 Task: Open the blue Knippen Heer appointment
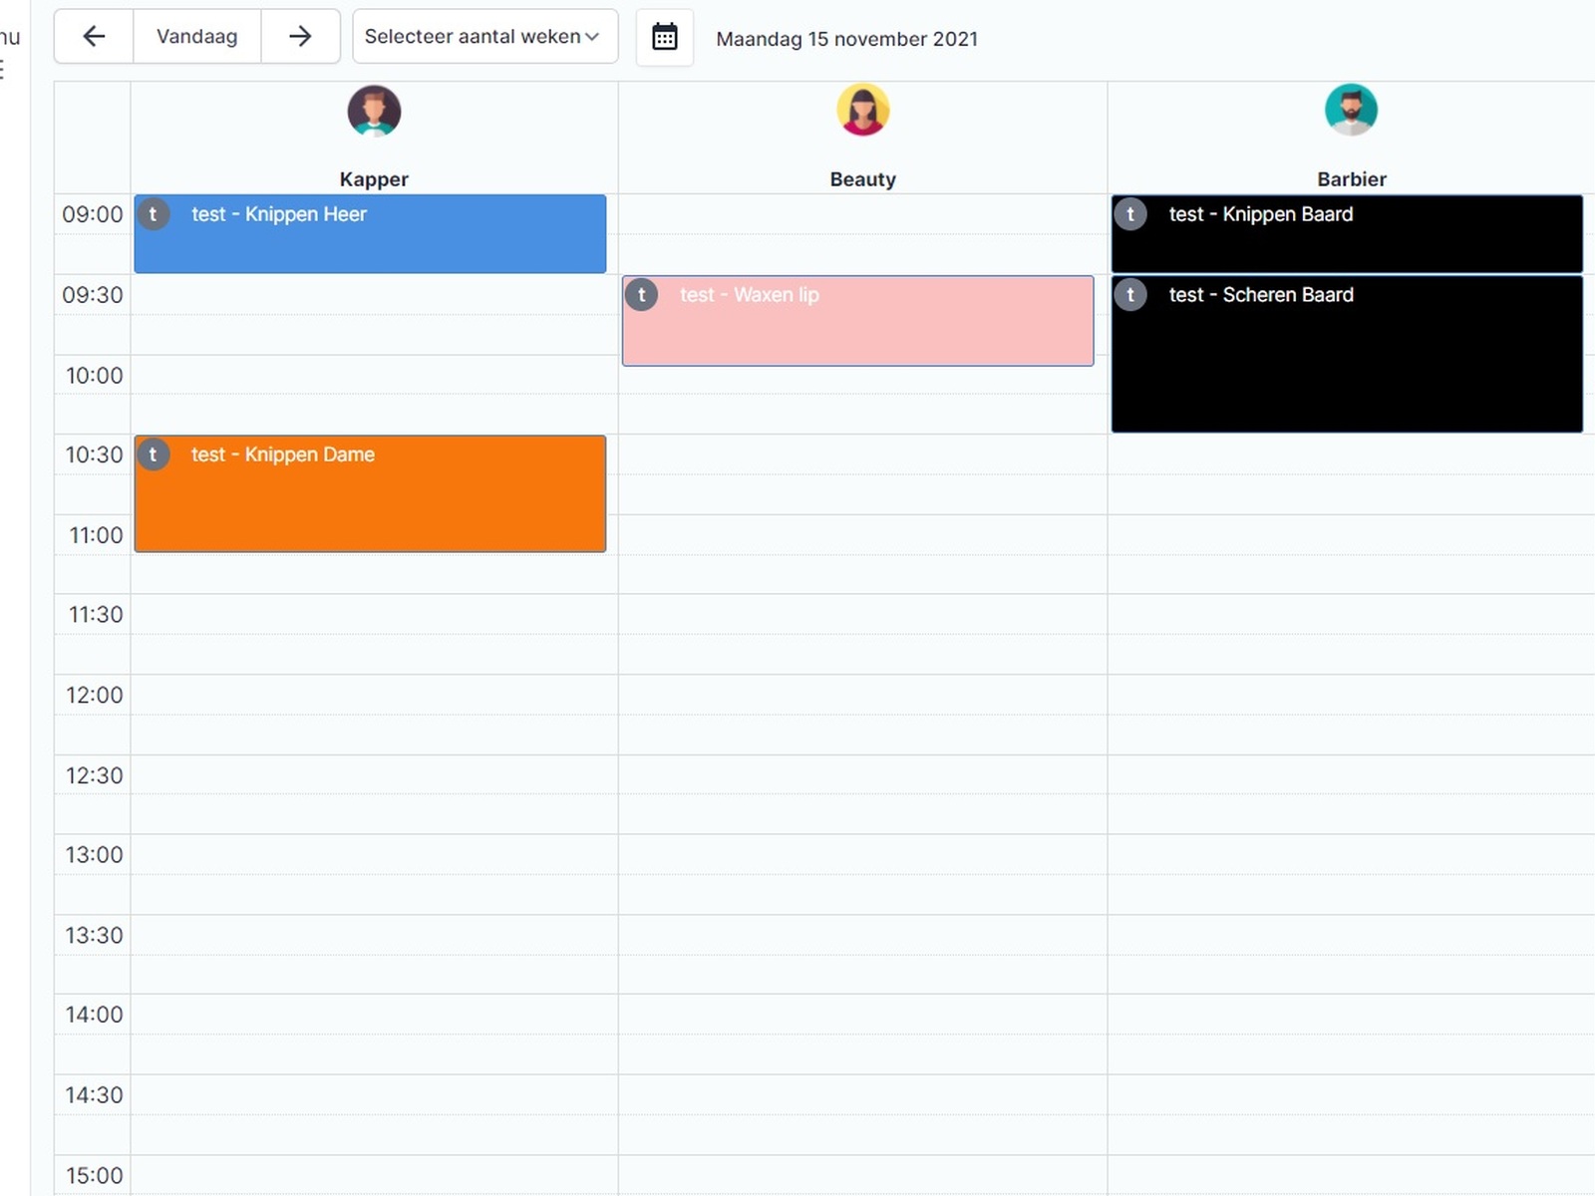[x=370, y=234]
